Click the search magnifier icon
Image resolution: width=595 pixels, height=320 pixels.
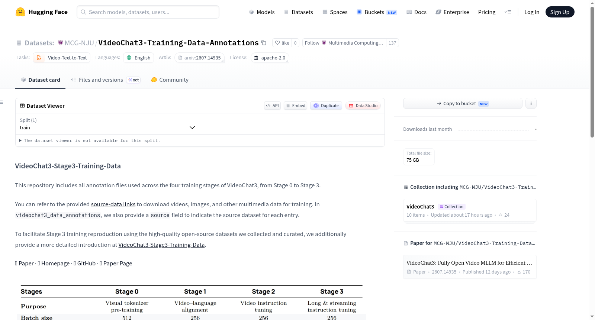click(x=83, y=12)
